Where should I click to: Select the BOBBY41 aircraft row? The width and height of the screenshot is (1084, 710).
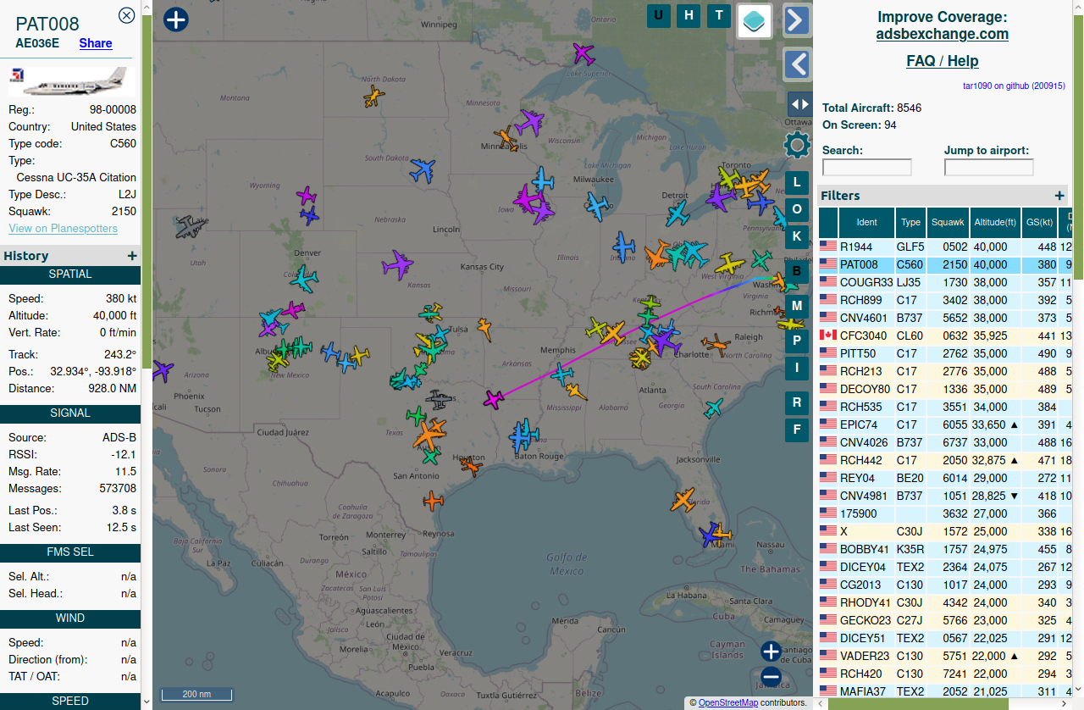coord(946,549)
